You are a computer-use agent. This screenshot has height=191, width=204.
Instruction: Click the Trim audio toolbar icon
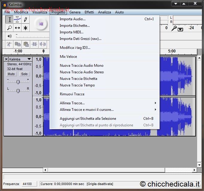[34, 44]
